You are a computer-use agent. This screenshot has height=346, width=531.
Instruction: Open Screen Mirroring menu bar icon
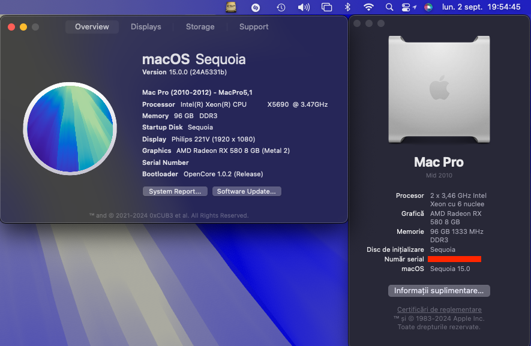click(x=326, y=7)
